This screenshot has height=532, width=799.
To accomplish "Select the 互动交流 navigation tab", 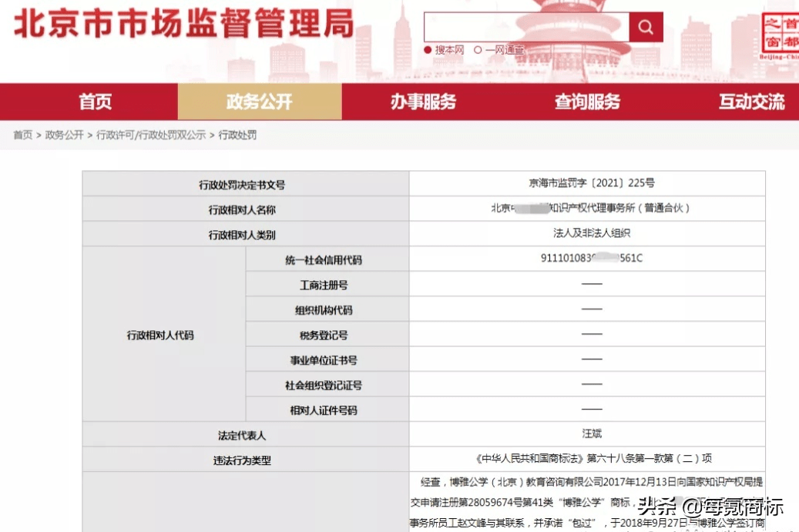I will (x=751, y=102).
